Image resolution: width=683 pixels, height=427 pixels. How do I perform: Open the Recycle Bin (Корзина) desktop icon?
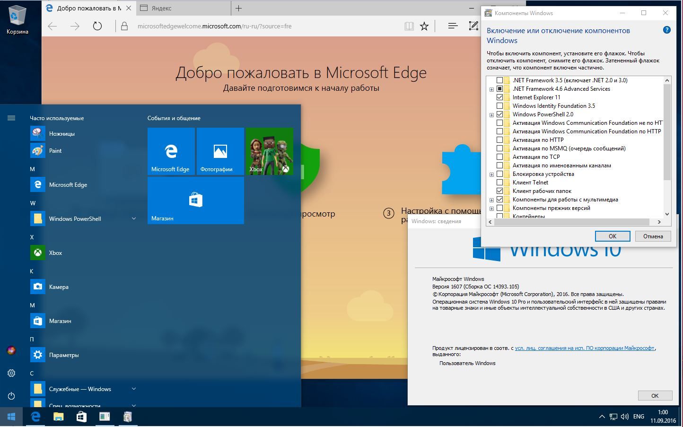tap(18, 20)
